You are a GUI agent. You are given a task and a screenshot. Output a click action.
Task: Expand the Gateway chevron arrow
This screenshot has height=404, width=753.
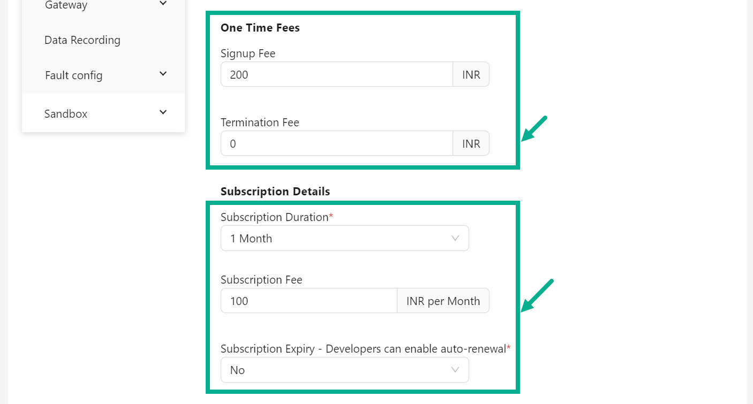tap(163, 4)
